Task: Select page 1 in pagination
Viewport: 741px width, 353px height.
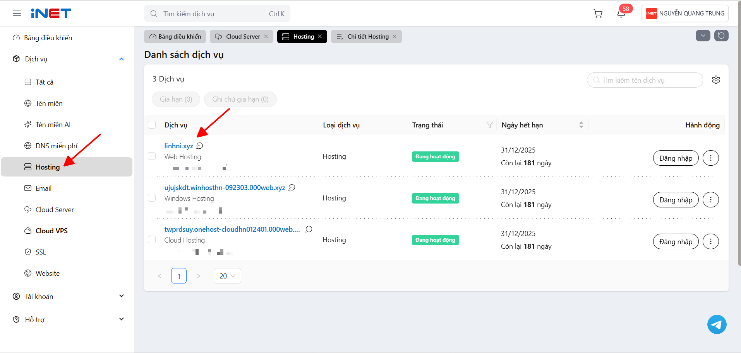Action: tap(179, 276)
